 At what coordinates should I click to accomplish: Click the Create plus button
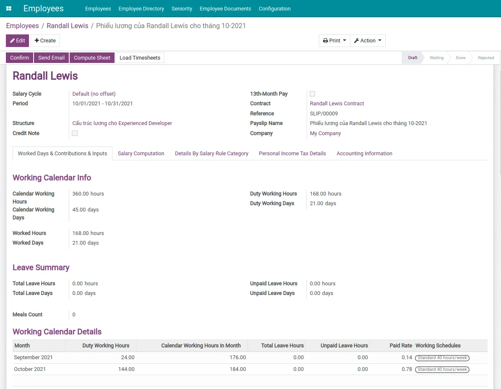45,41
